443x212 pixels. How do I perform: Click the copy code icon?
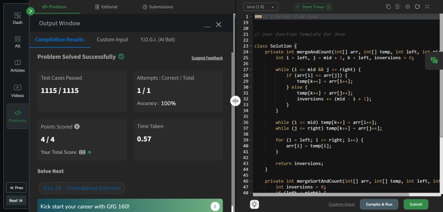click(x=388, y=7)
